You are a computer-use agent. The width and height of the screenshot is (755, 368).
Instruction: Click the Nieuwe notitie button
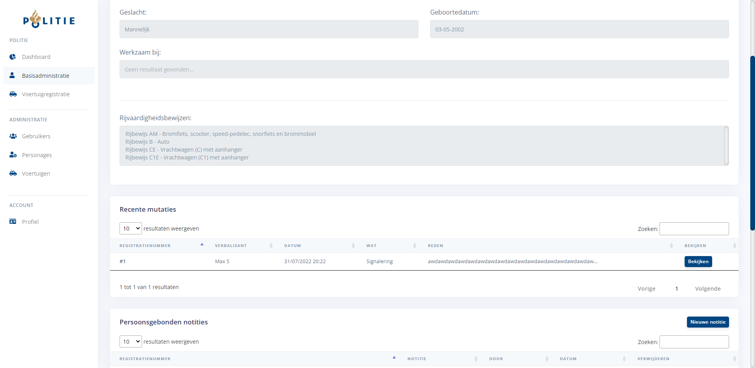pos(707,322)
